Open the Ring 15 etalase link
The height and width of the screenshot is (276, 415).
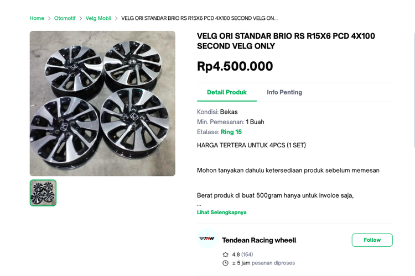[x=231, y=132]
